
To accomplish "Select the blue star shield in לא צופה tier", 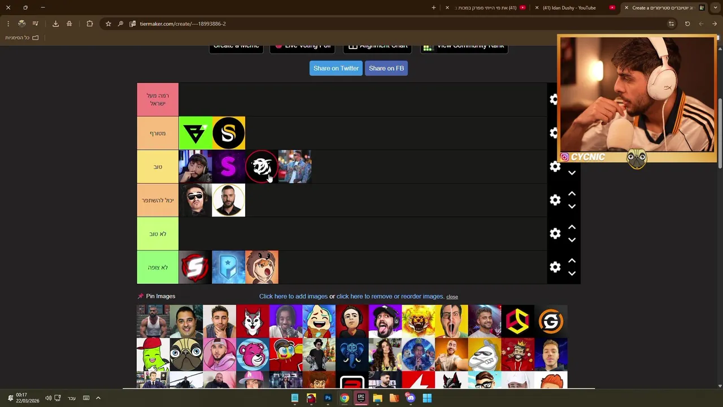I will tap(229, 267).
